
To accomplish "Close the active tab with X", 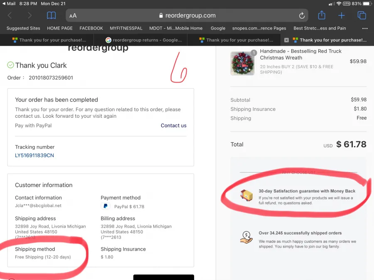I will [286, 40].
